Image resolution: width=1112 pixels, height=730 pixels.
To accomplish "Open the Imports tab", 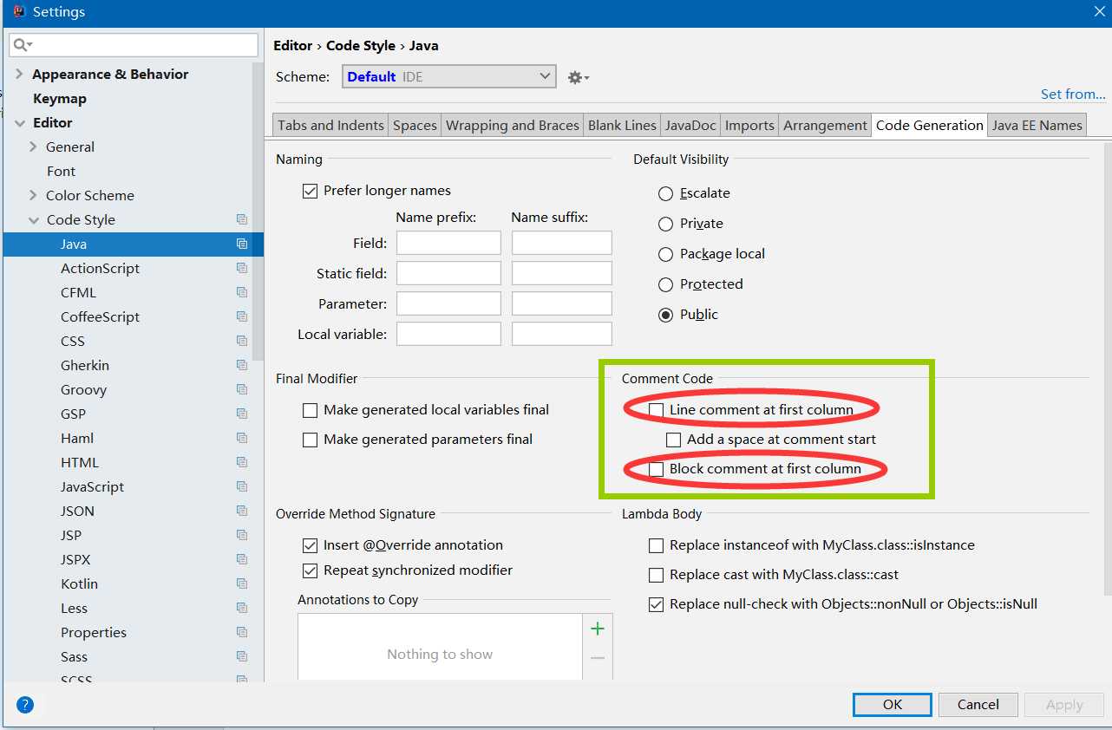I will point(749,126).
